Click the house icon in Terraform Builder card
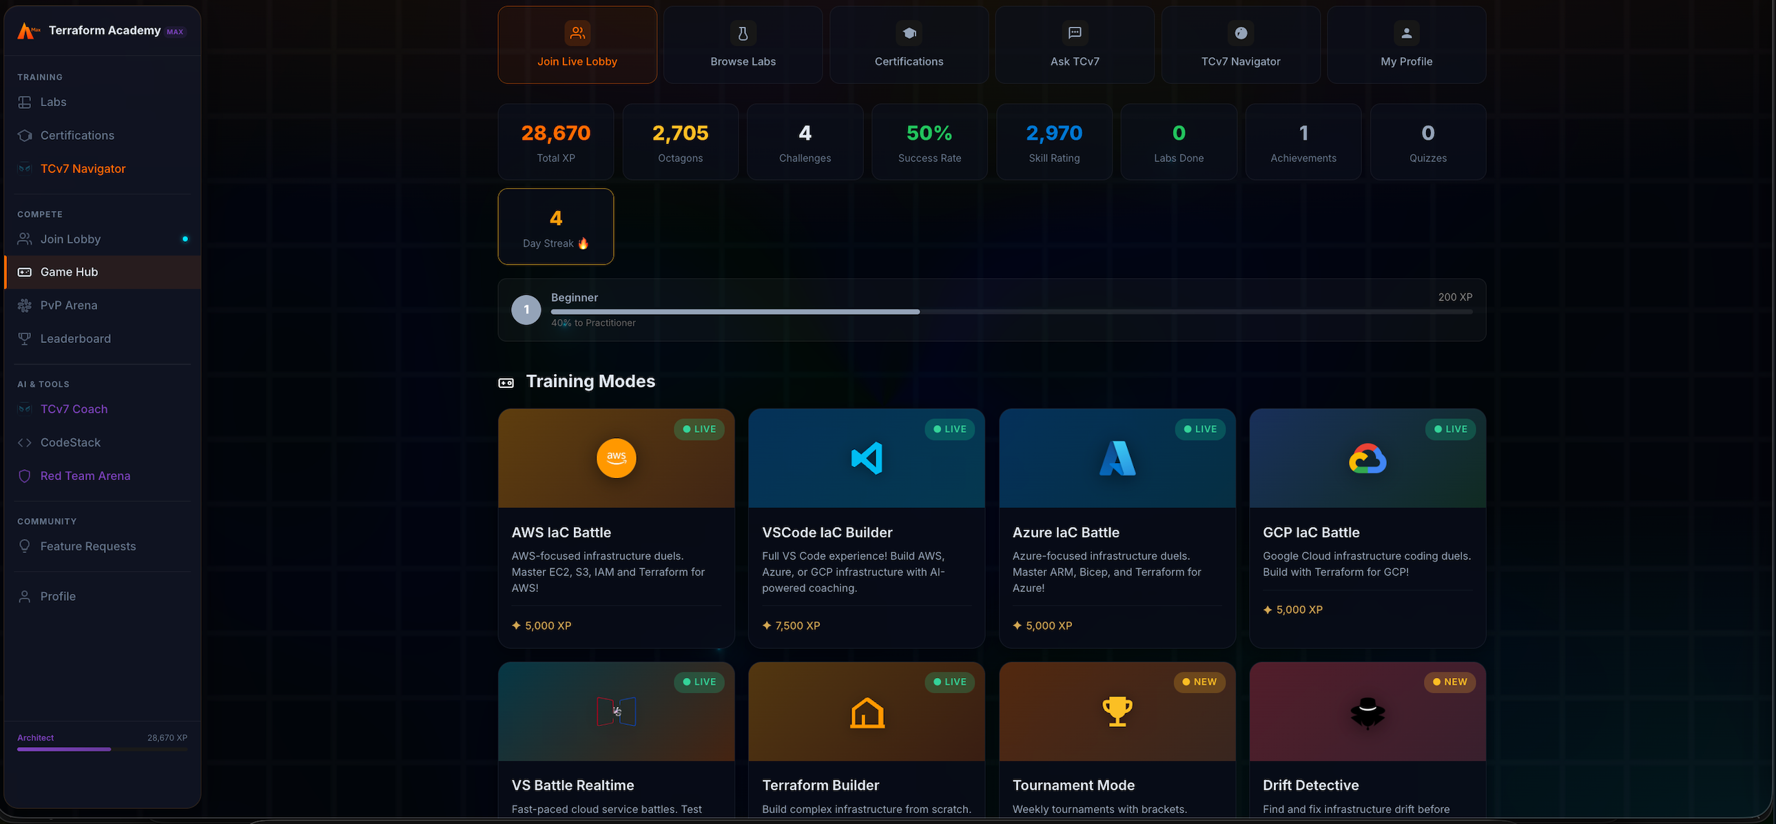 (867, 712)
